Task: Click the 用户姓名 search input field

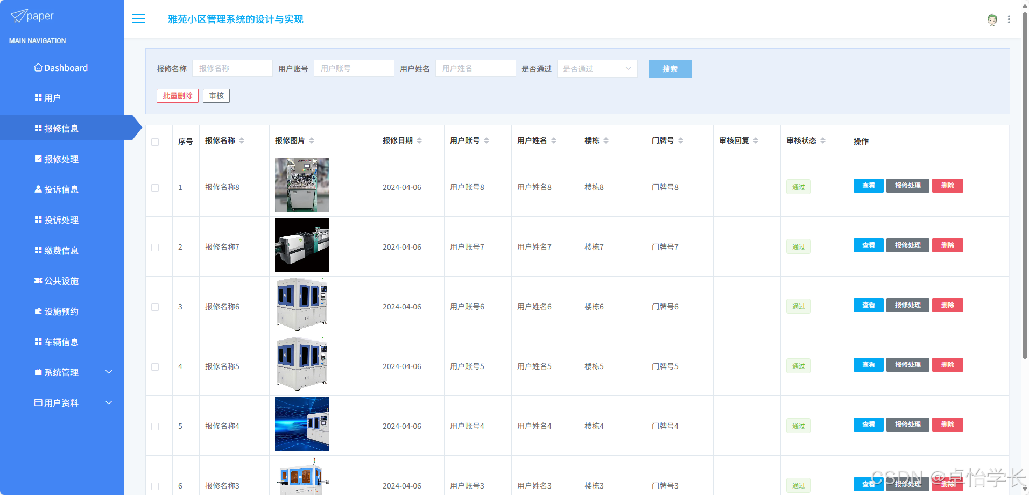Action: tap(476, 68)
